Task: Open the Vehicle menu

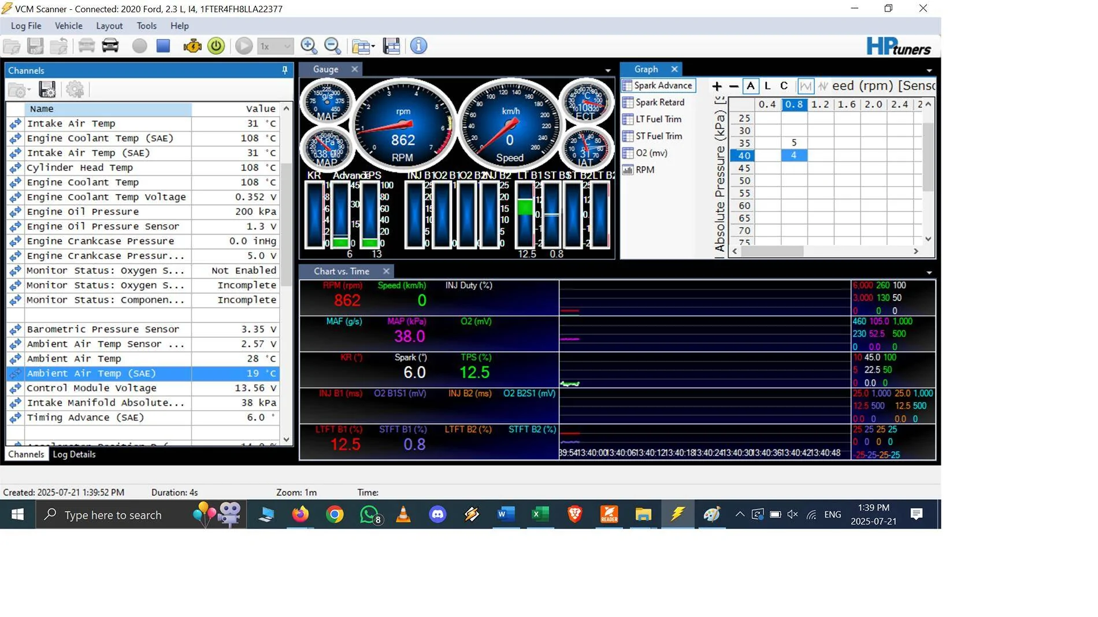Action: click(68, 26)
